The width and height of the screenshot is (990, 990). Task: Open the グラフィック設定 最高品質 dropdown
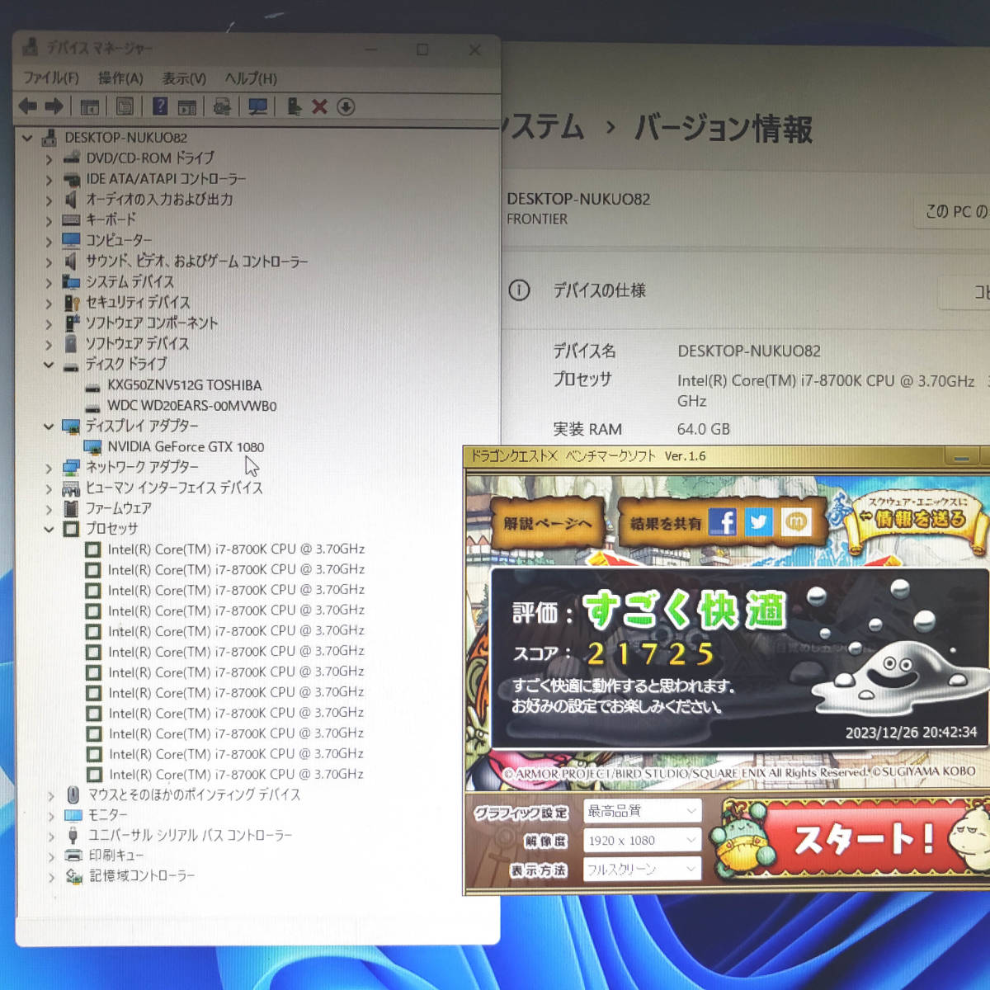tap(642, 811)
